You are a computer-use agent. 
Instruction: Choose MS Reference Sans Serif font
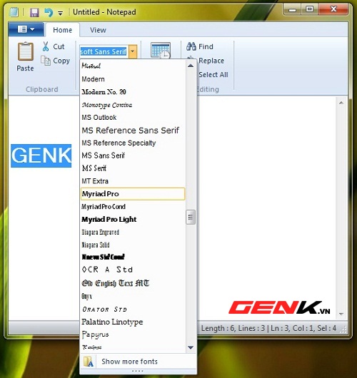pyautogui.click(x=133, y=131)
